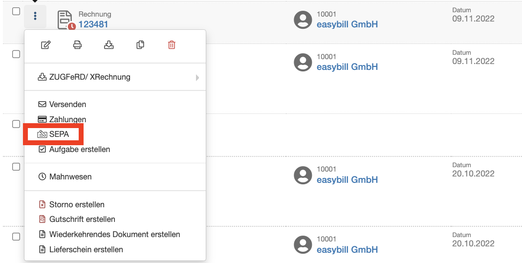Open invoice number 123481 link

(x=93, y=24)
